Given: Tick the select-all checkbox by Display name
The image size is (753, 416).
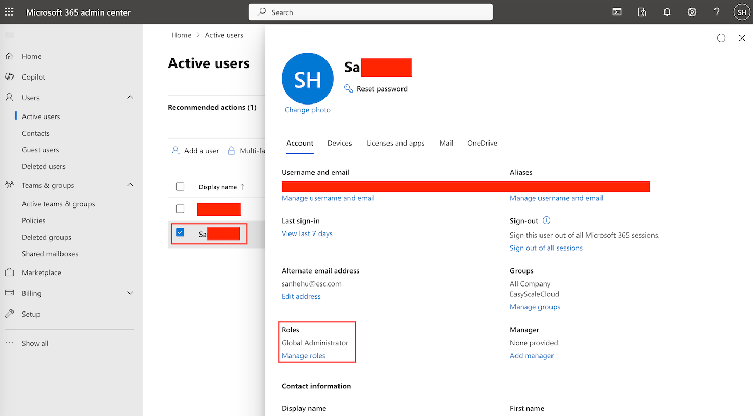Looking at the screenshot, I should click(180, 186).
